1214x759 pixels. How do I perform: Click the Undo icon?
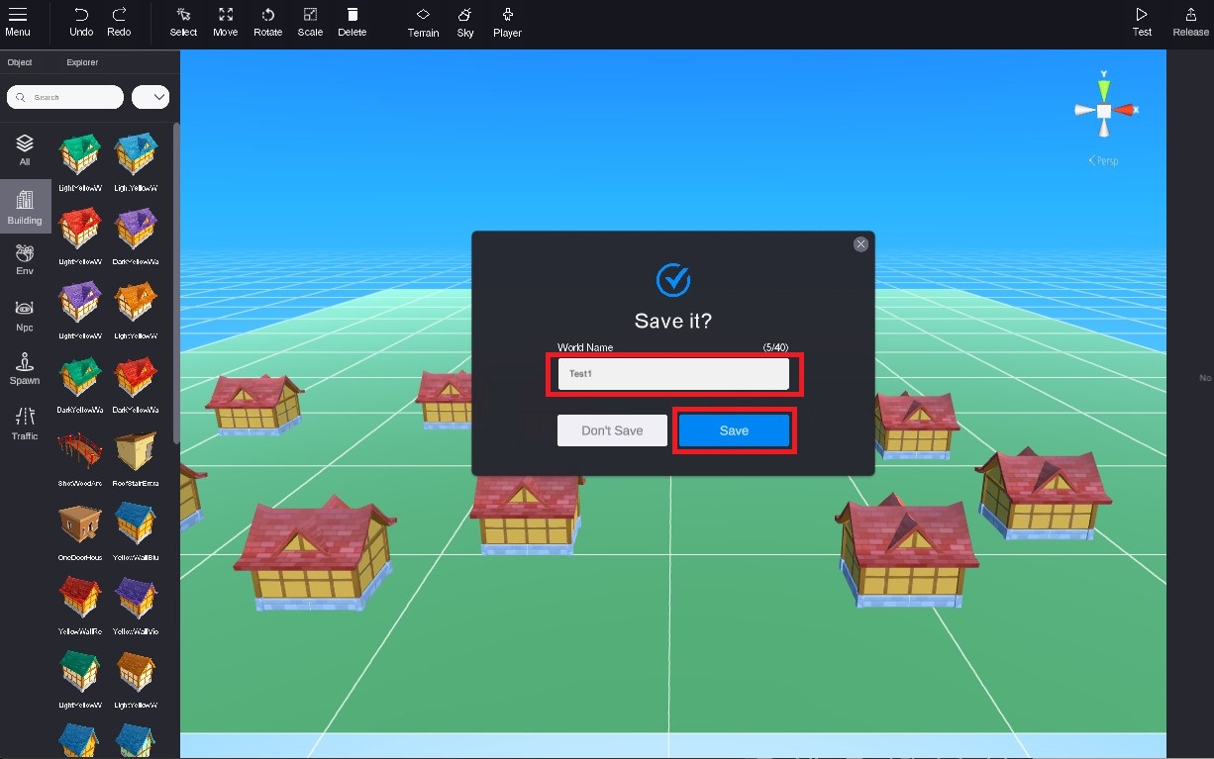(79, 22)
